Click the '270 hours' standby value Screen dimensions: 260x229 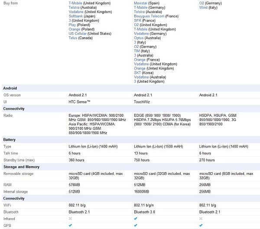point(207,160)
